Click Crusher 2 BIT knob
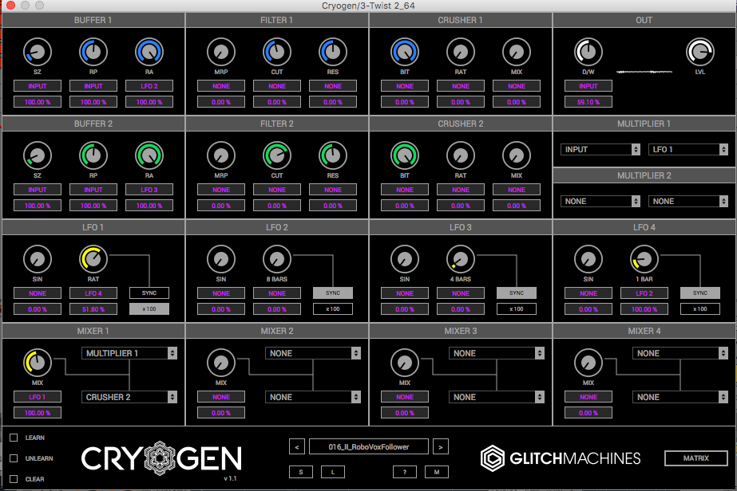Screen dimensions: 737x491 pyautogui.click(x=405, y=156)
